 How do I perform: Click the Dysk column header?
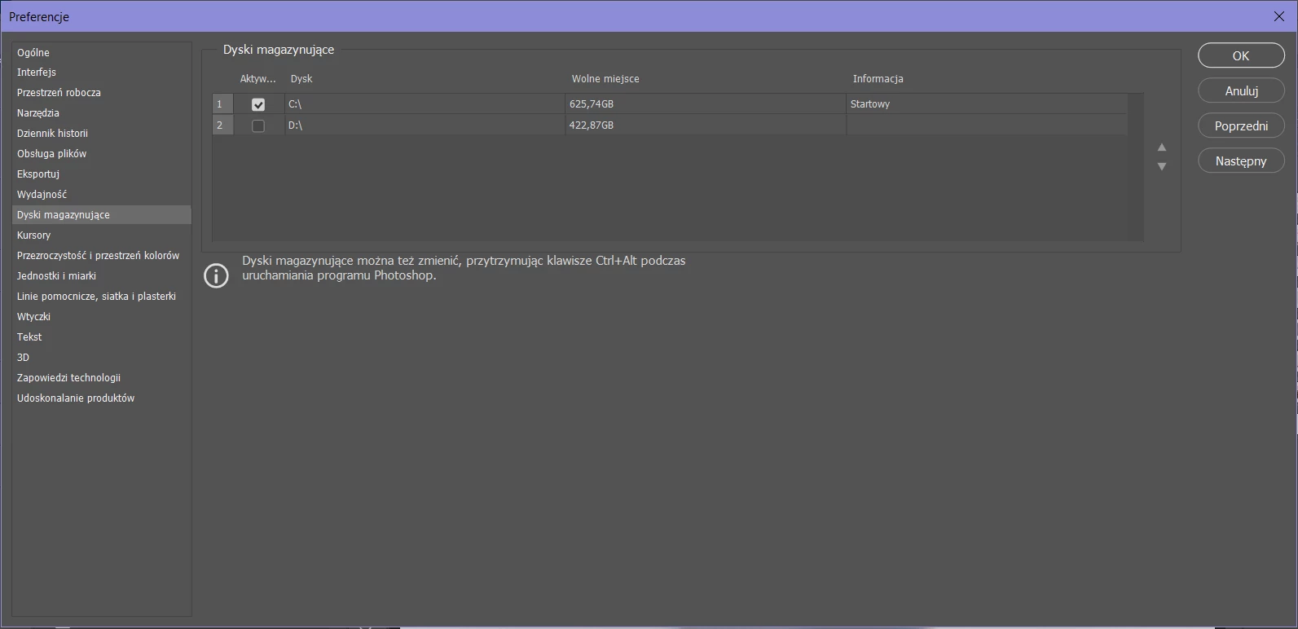[301, 79]
